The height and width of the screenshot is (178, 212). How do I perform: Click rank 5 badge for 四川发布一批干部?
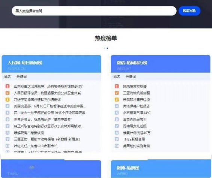click(x=8, y=113)
